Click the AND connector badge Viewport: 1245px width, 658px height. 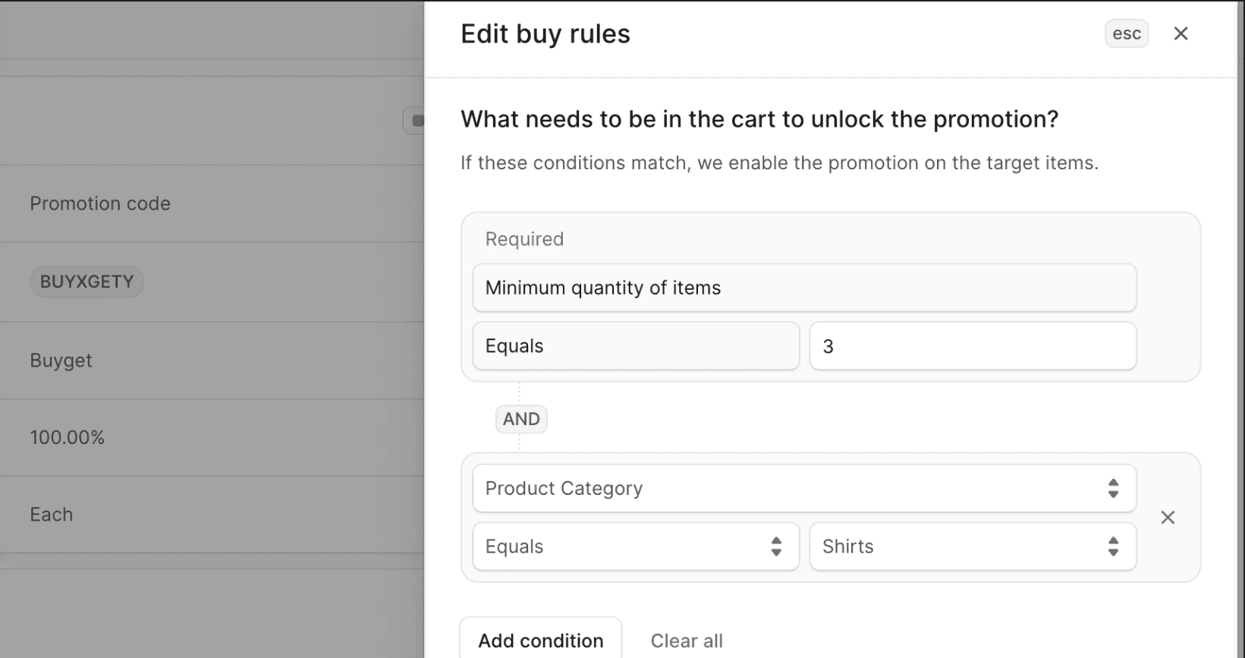(521, 419)
